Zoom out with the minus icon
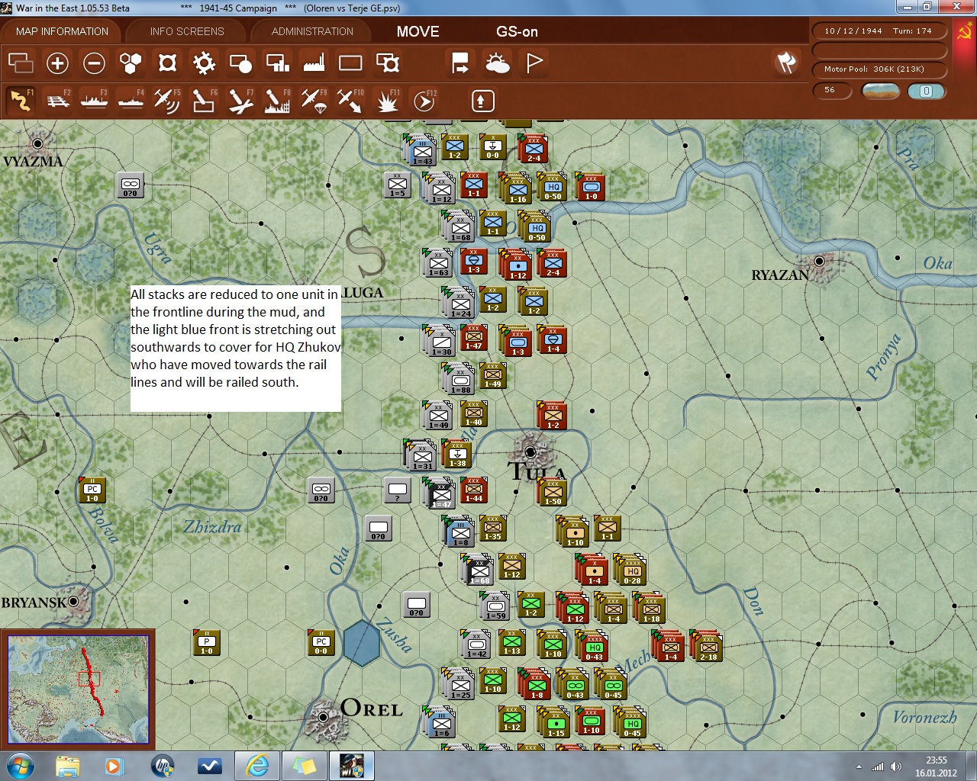The height and width of the screenshot is (781, 977). [x=94, y=63]
